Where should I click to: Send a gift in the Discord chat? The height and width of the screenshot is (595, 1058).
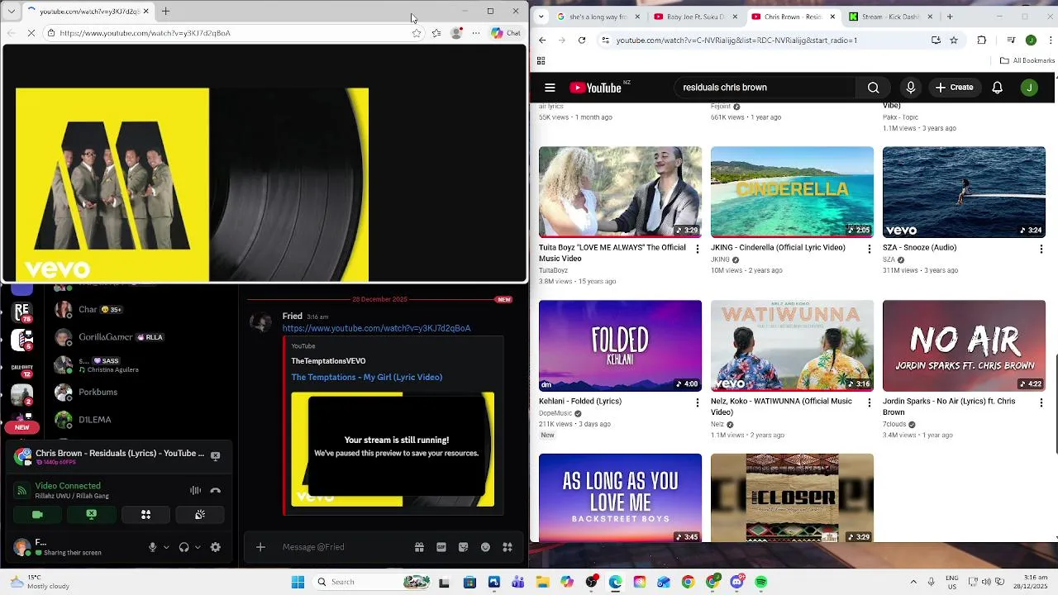click(x=419, y=547)
